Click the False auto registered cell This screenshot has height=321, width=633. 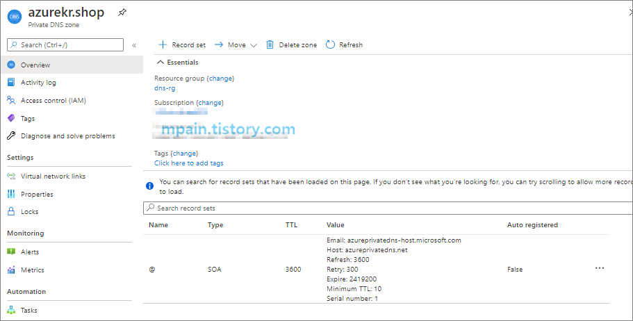click(515, 270)
